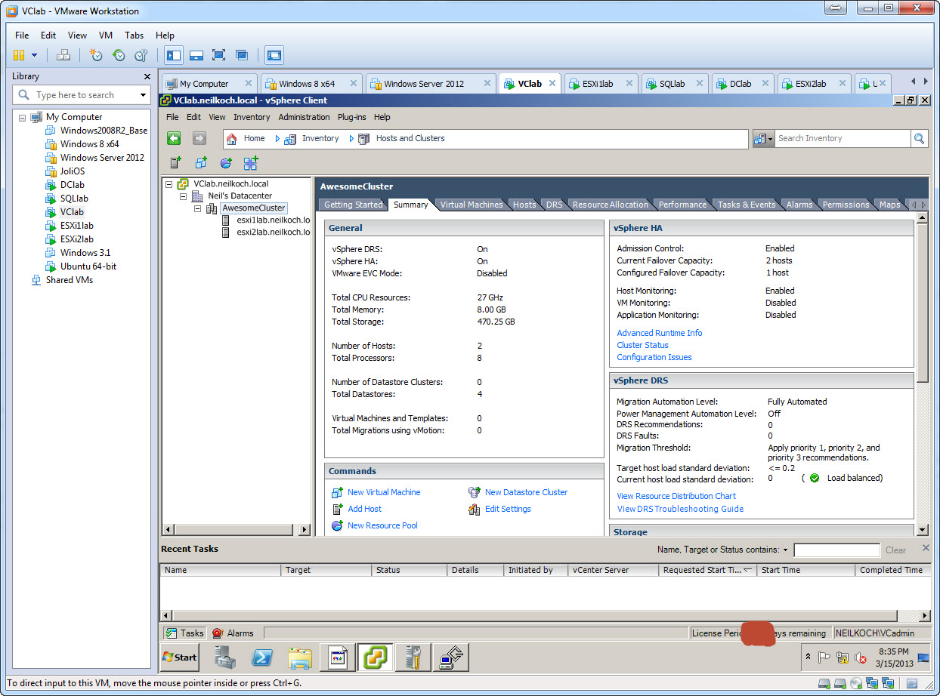The image size is (940, 696).
Task: Open the Virtual Machines tab
Action: click(x=472, y=205)
